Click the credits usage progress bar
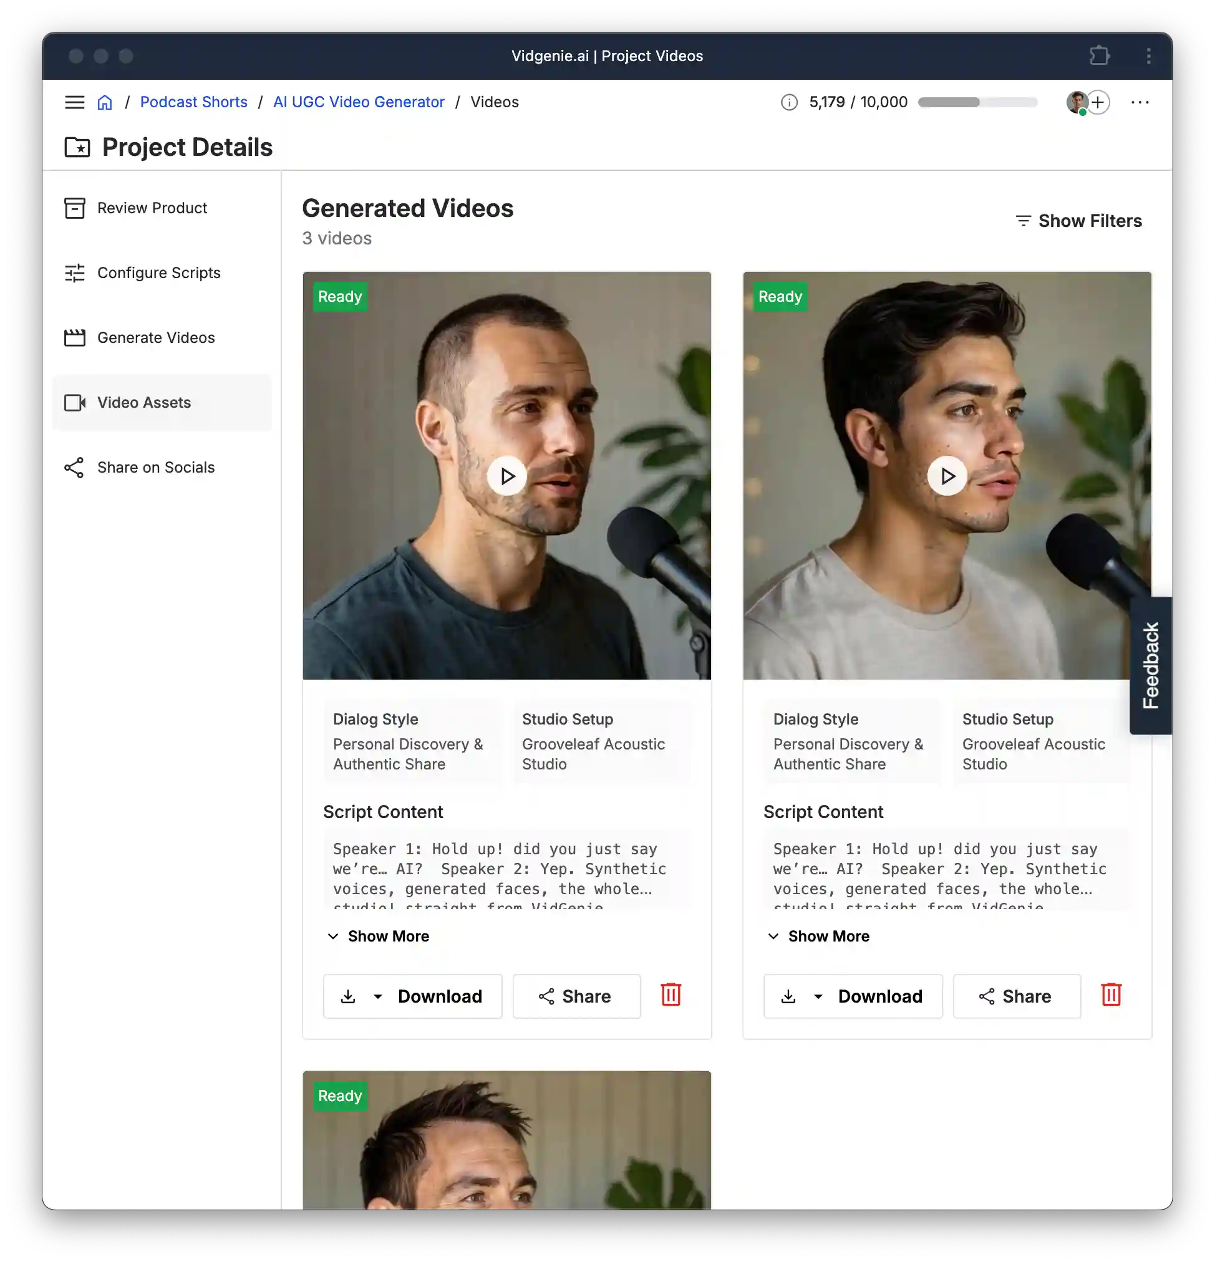The width and height of the screenshot is (1215, 1262). click(977, 102)
